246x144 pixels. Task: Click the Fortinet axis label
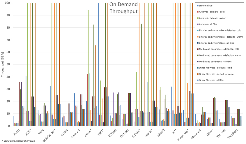124,133
